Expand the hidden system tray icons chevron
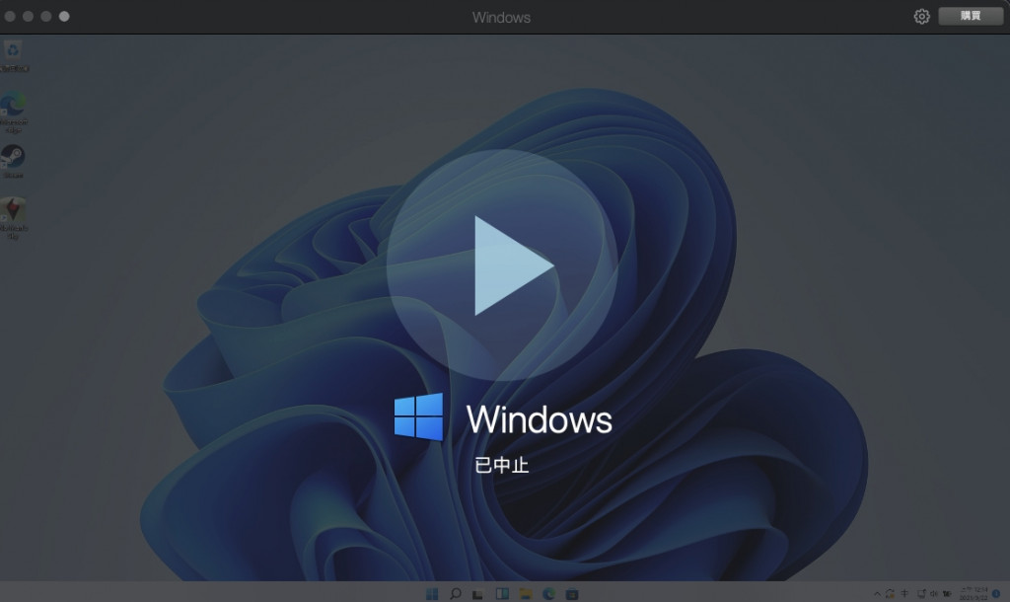 tap(877, 594)
